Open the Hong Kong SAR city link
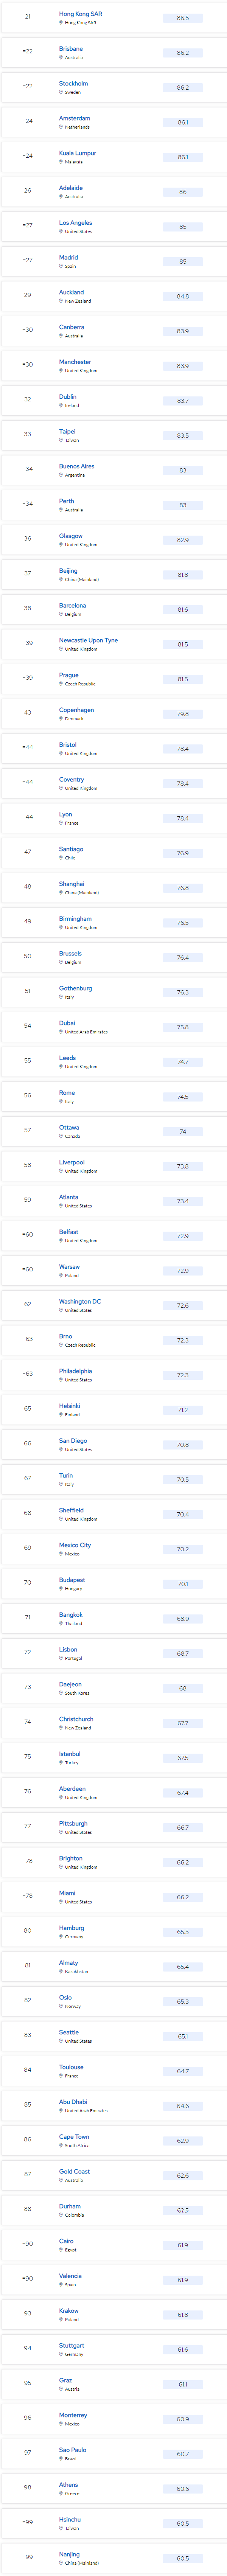This screenshot has height=2576, width=227. (80, 14)
